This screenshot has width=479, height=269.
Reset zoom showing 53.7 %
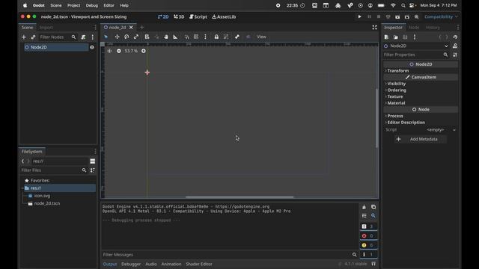[x=131, y=51]
